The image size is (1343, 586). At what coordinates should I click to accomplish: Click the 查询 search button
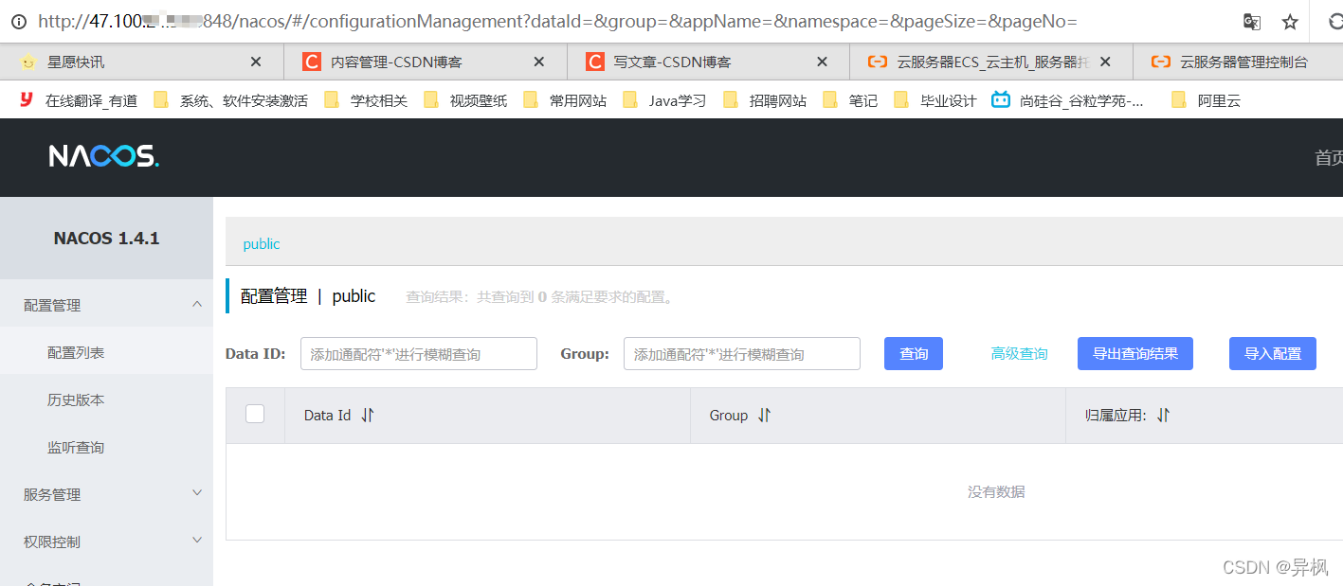(x=914, y=353)
